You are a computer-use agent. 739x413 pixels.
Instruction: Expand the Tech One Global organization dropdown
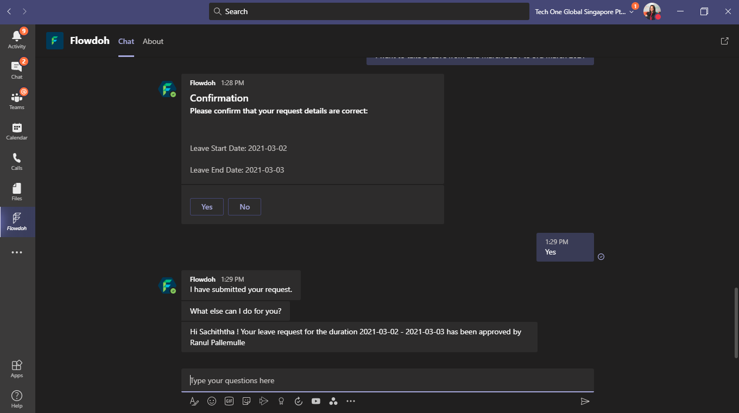click(584, 11)
